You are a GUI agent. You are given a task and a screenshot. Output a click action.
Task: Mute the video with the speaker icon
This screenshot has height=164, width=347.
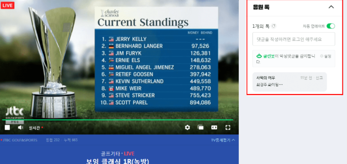20,128
